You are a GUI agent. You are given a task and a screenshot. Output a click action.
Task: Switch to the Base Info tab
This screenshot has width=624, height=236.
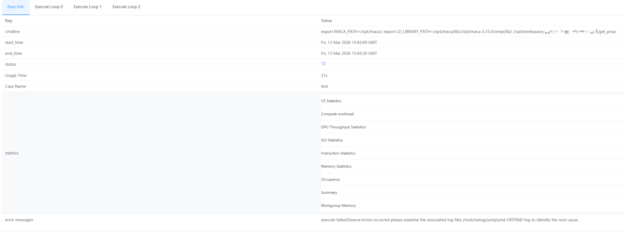(x=16, y=7)
